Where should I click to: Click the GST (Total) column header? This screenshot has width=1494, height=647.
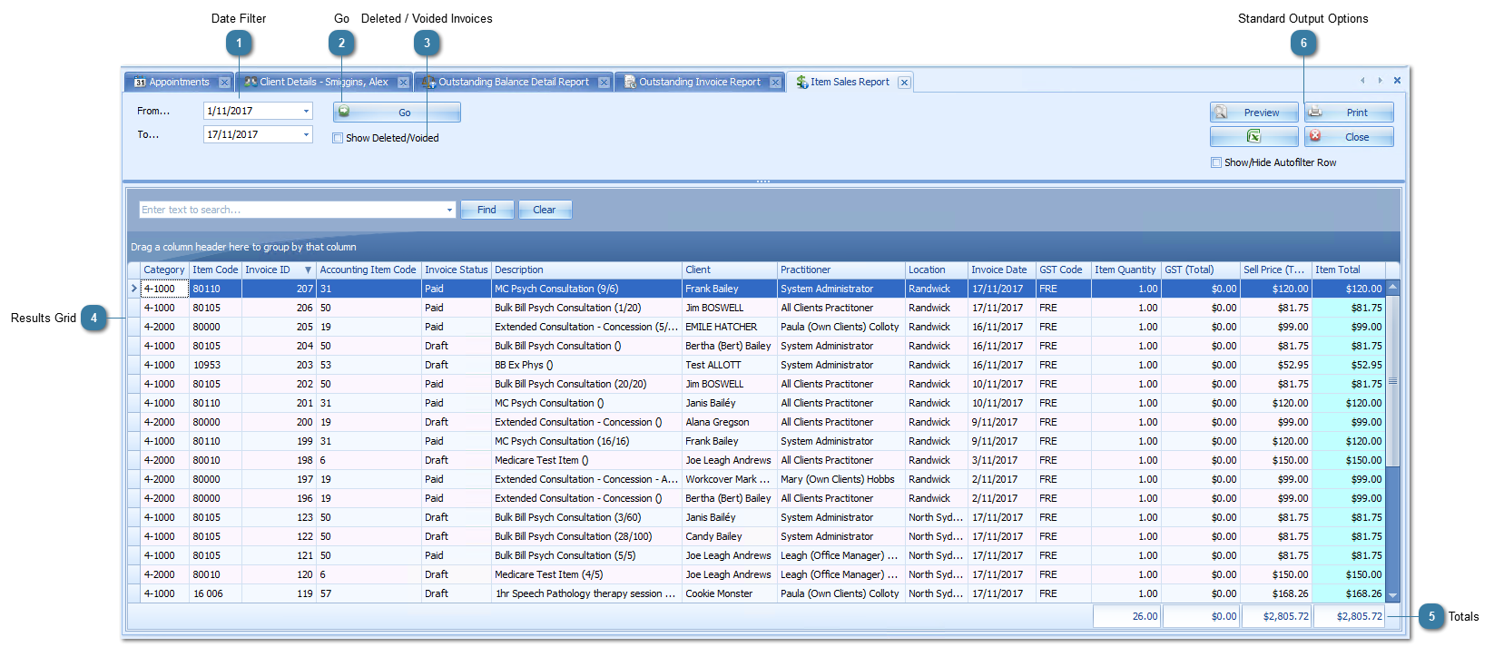(x=1201, y=270)
